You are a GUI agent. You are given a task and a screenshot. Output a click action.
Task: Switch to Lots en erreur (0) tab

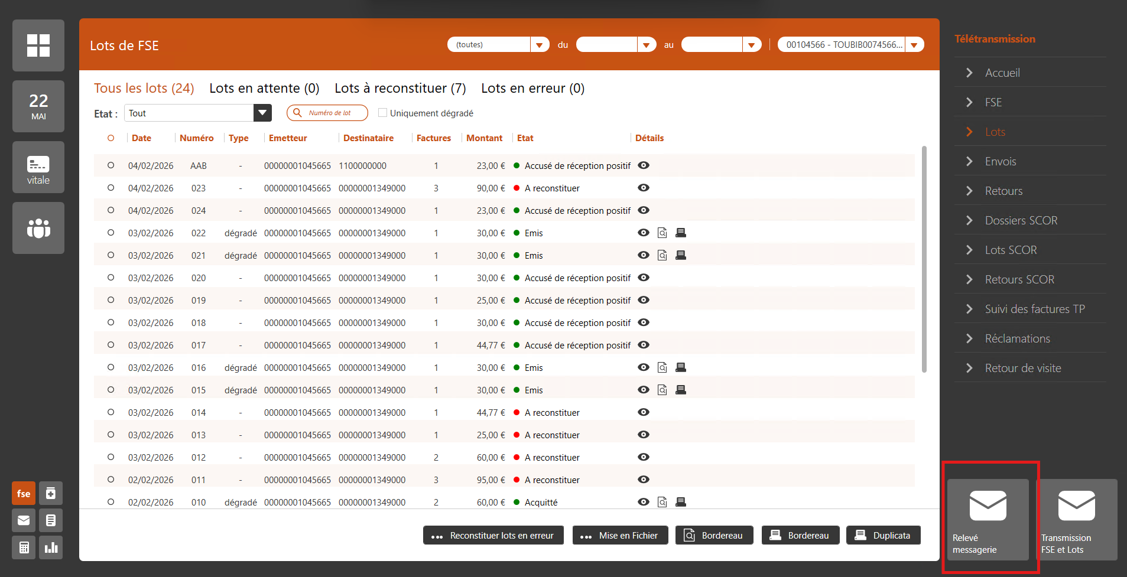pyautogui.click(x=532, y=88)
